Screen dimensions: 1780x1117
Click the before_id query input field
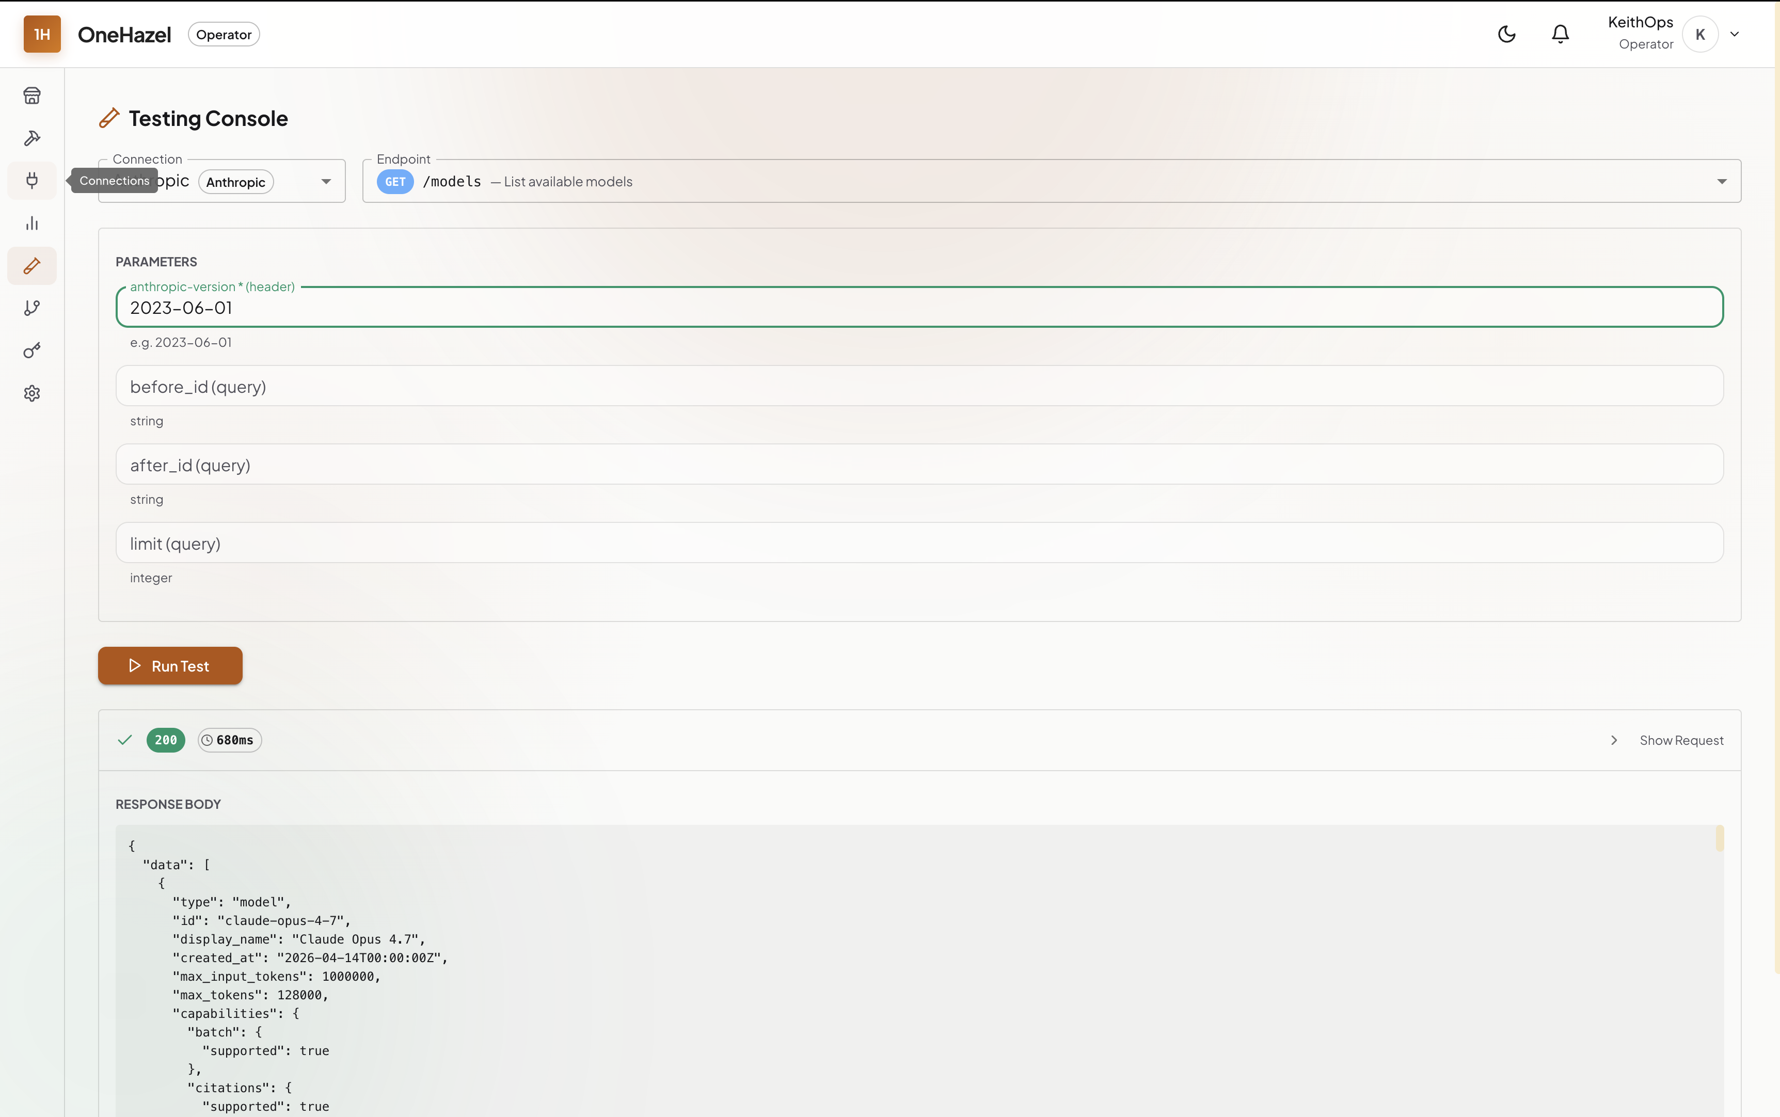click(x=919, y=386)
